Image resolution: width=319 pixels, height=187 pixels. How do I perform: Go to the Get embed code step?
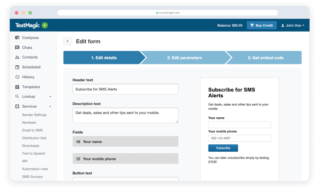point(265,58)
